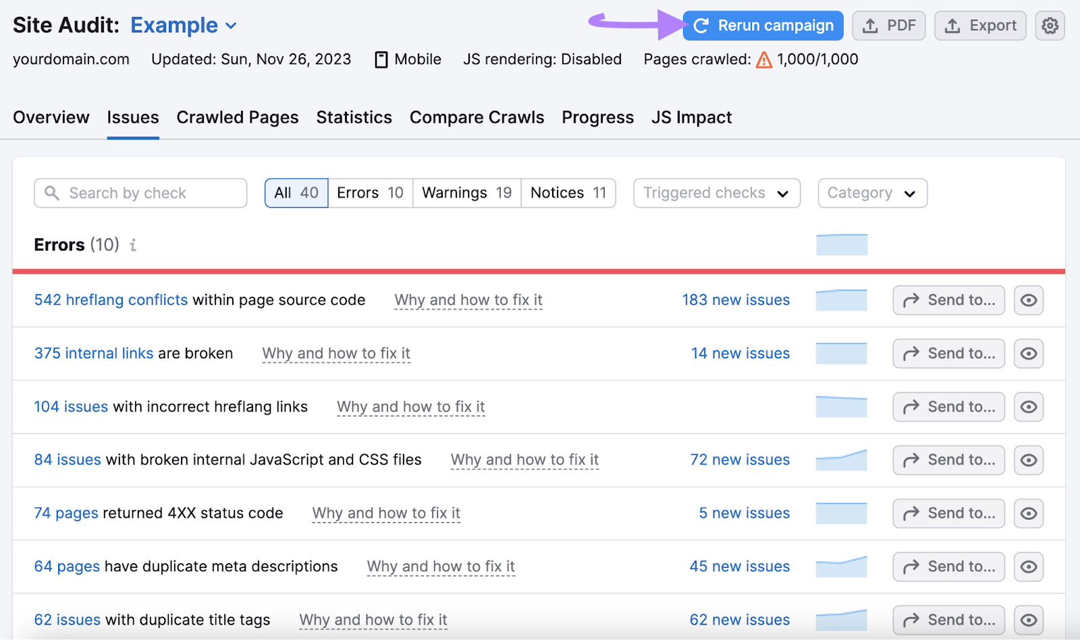The height and width of the screenshot is (640, 1080).
Task: Send 4XX status code issue to a tool
Action: [948, 513]
